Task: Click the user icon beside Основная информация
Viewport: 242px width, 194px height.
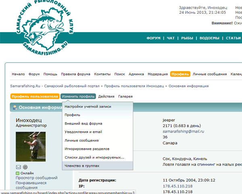Action: [15, 107]
